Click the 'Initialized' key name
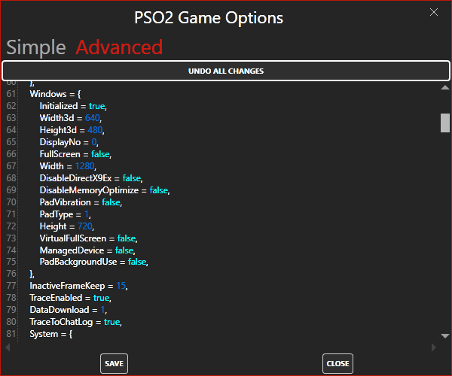This screenshot has width=452, height=376. (59, 106)
